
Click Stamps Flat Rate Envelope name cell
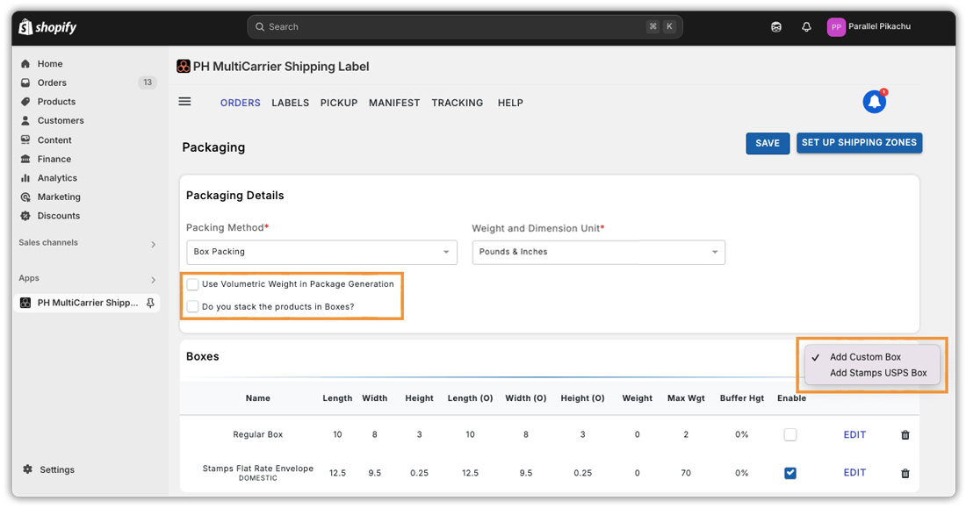tap(257, 473)
